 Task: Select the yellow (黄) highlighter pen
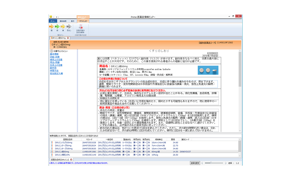pos(63,27)
